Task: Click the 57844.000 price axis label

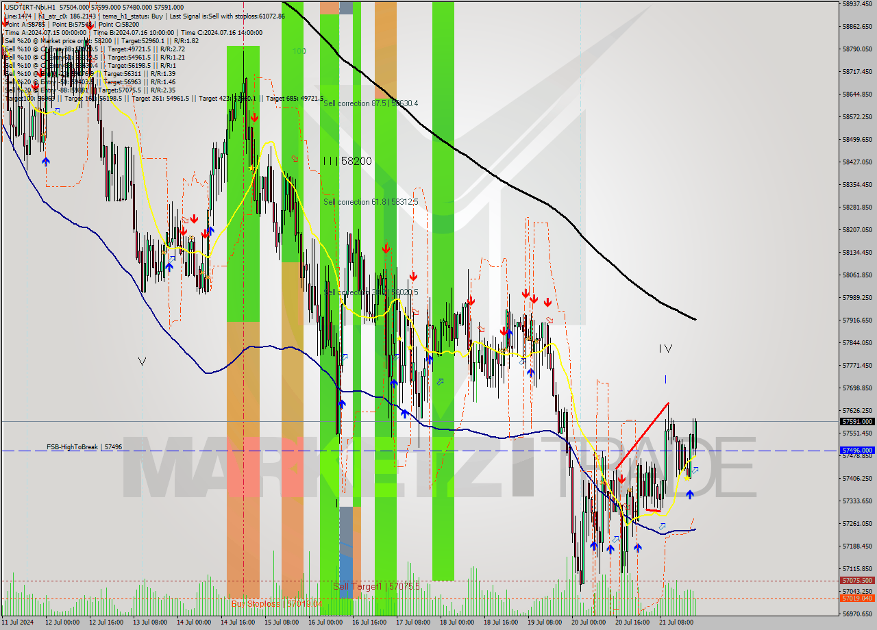Action: pos(859,342)
